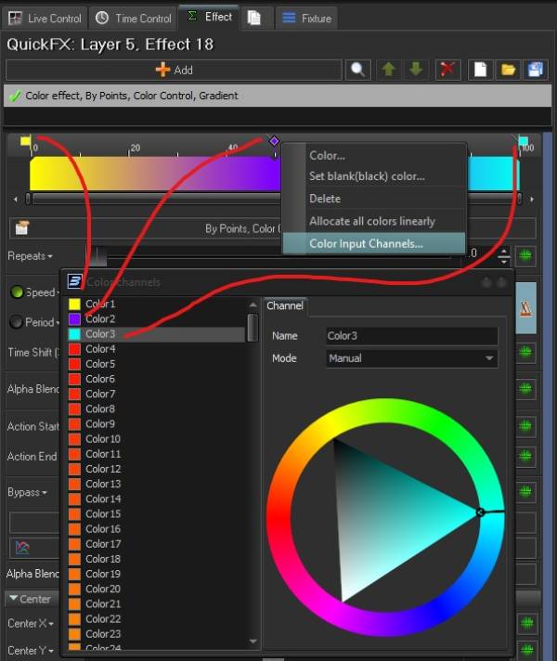Open the Mode dropdown showing Manual

[411, 358]
